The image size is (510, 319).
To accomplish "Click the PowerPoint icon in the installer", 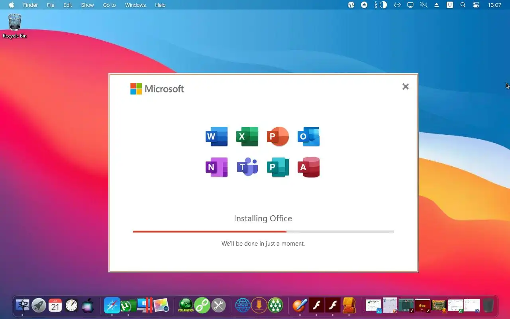I will (x=278, y=136).
